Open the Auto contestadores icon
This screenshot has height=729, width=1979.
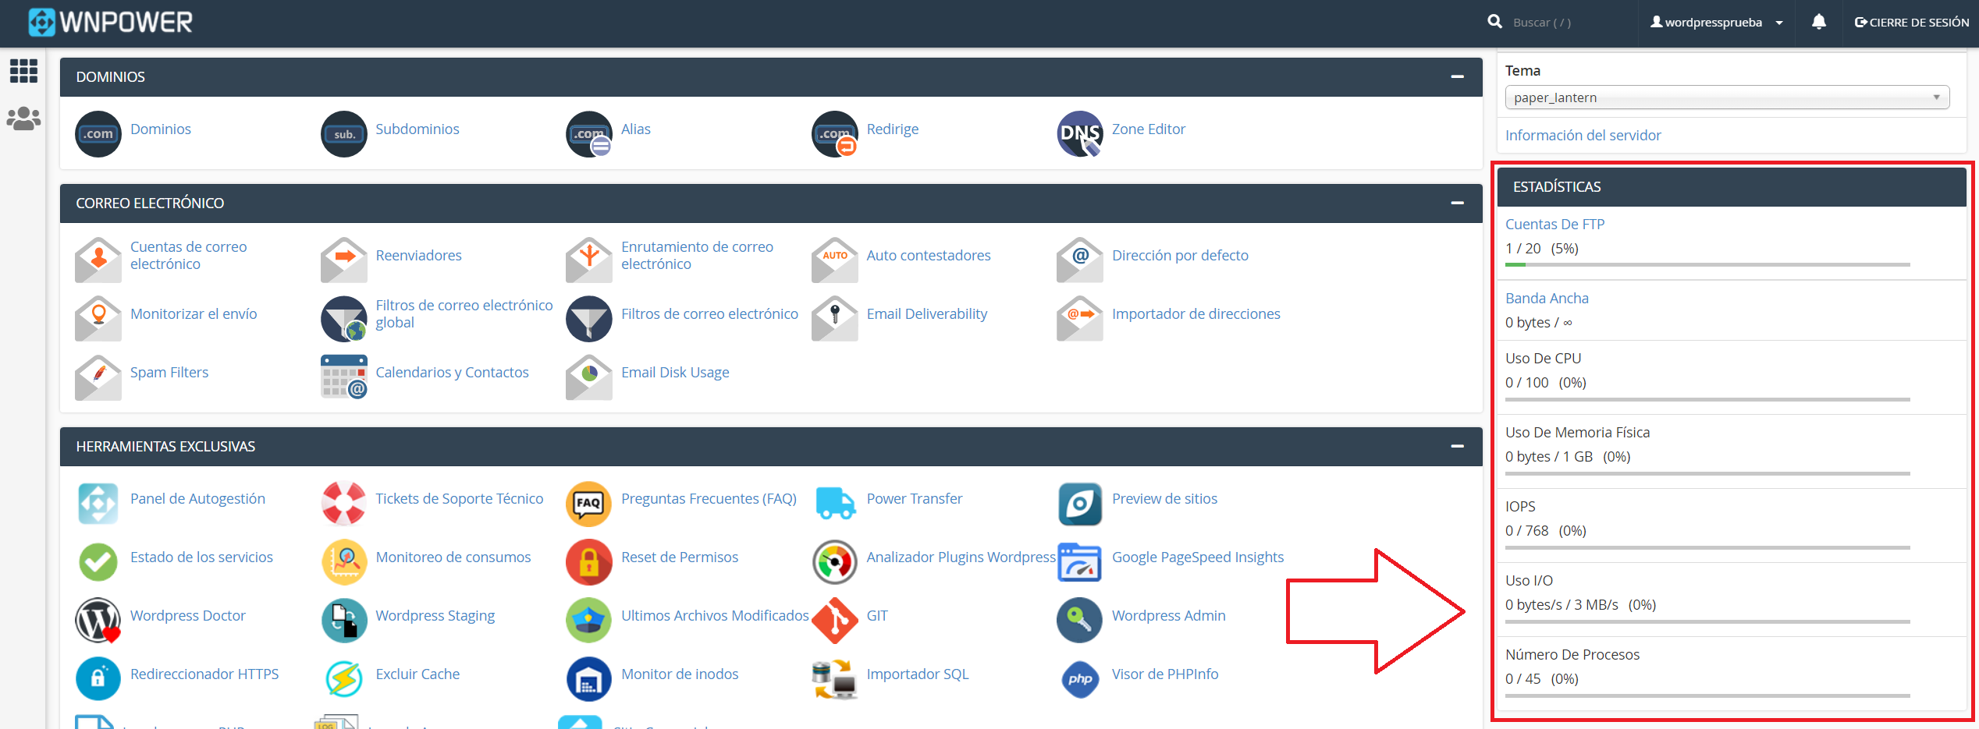coord(835,260)
